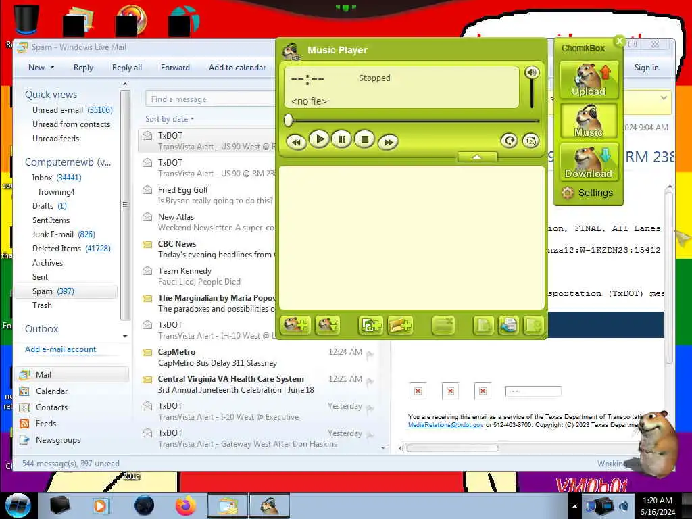Image resolution: width=692 pixels, height=519 pixels.
Task: Switch to the Newsgroups section
Action: (x=58, y=440)
